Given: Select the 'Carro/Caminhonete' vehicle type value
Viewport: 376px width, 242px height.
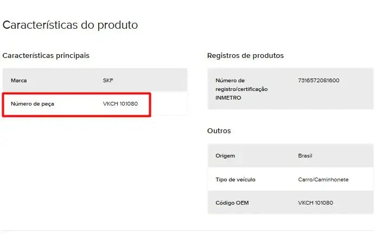Looking at the screenshot, I should point(323,179).
